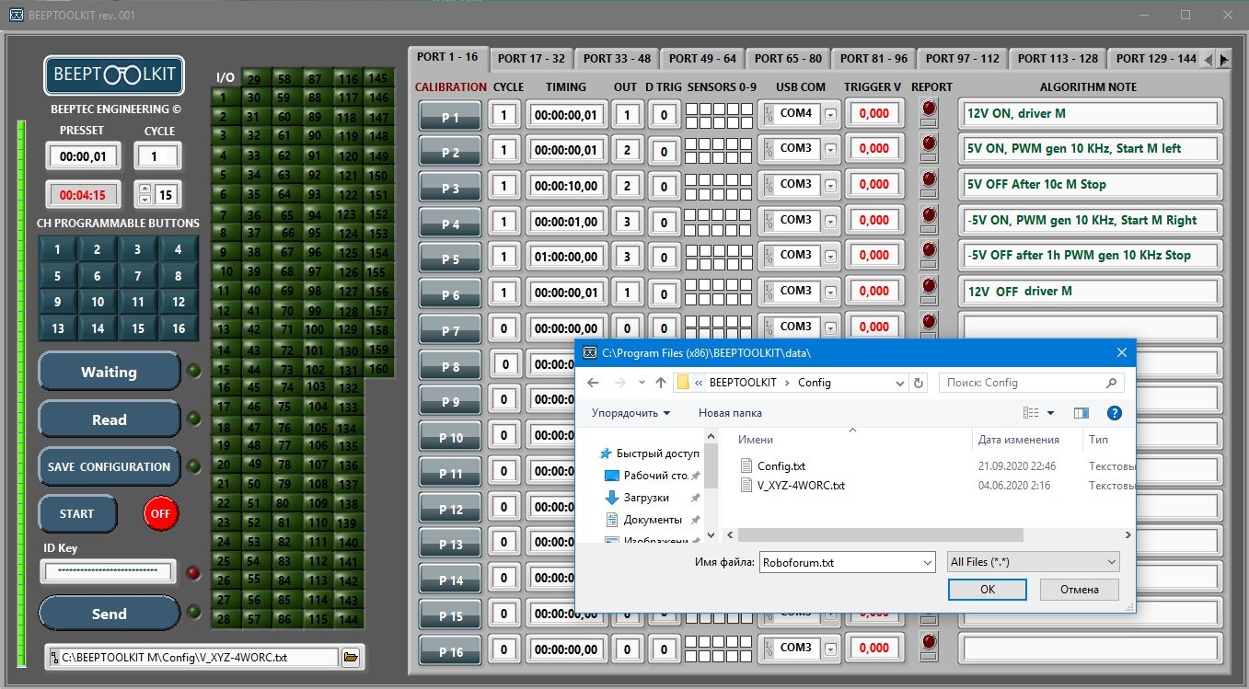Toggle the red OFF button

(x=161, y=513)
